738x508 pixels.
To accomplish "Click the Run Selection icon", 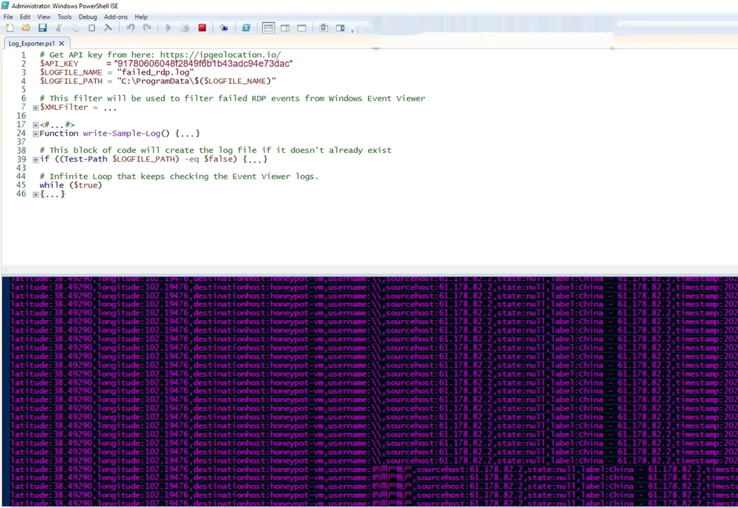I will 185,27.
